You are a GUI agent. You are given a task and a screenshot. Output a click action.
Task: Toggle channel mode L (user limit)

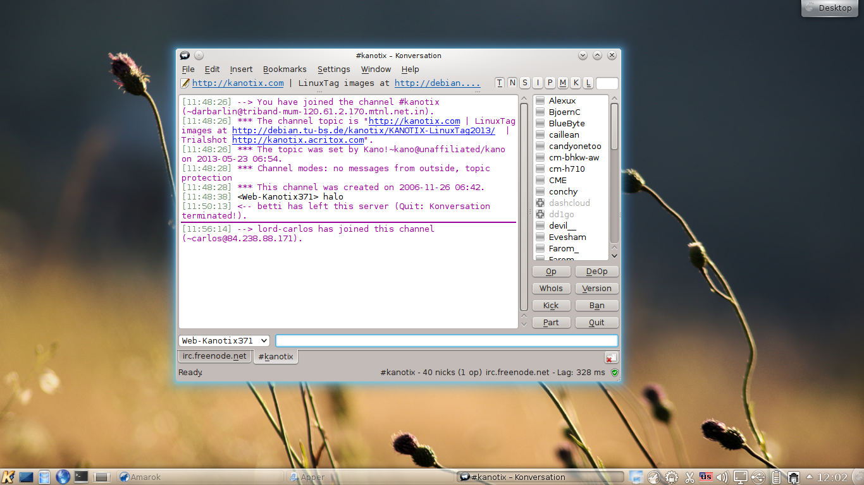pyautogui.click(x=588, y=83)
